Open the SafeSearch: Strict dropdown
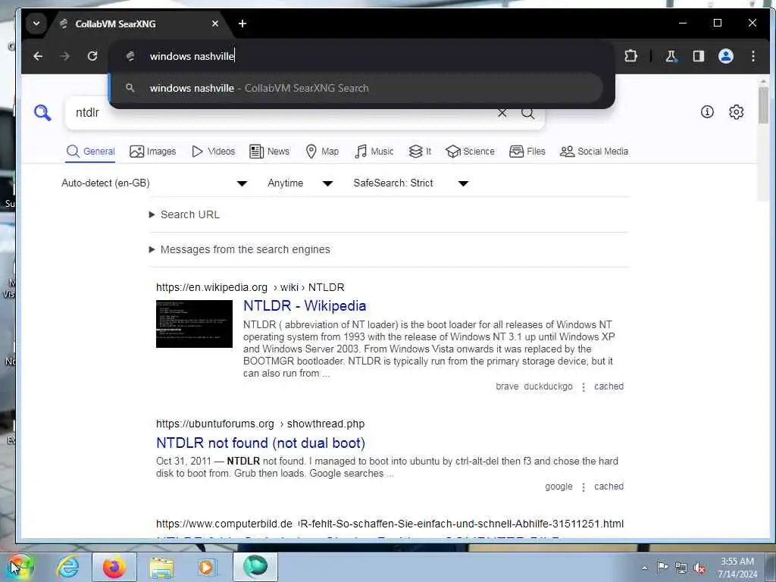This screenshot has width=776, height=582. coord(411,183)
